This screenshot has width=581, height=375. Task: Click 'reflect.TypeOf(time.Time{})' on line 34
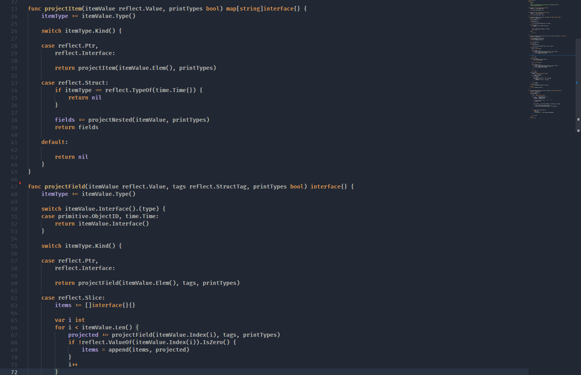[x=150, y=90]
